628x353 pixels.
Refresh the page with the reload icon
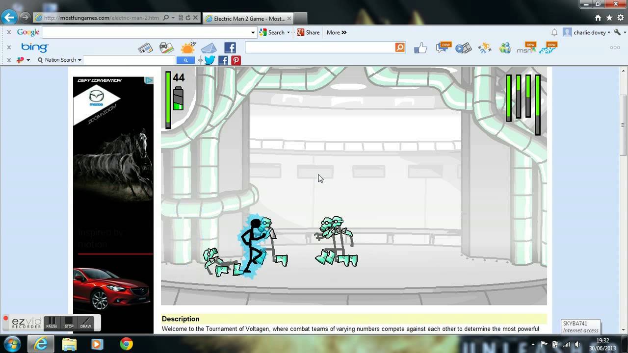pyautogui.click(x=188, y=18)
